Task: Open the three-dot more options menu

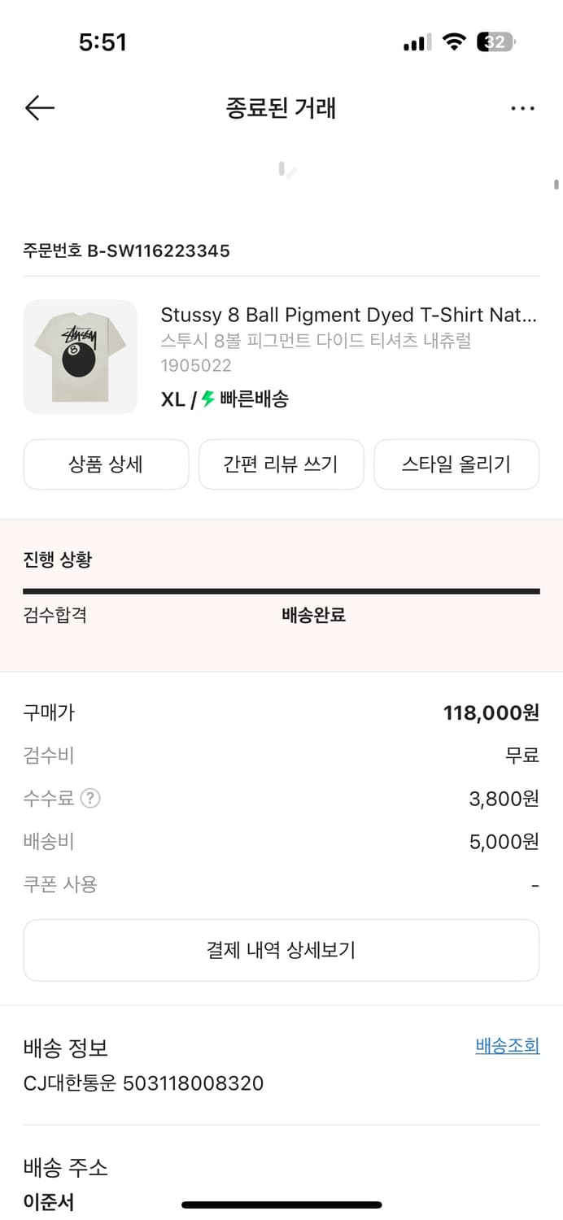Action: pyautogui.click(x=522, y=108)
